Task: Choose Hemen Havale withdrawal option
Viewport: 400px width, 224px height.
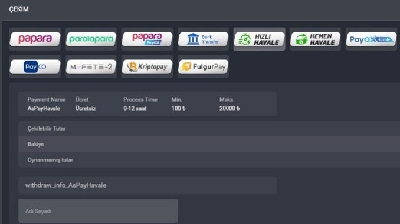Action: coord(315,39)
